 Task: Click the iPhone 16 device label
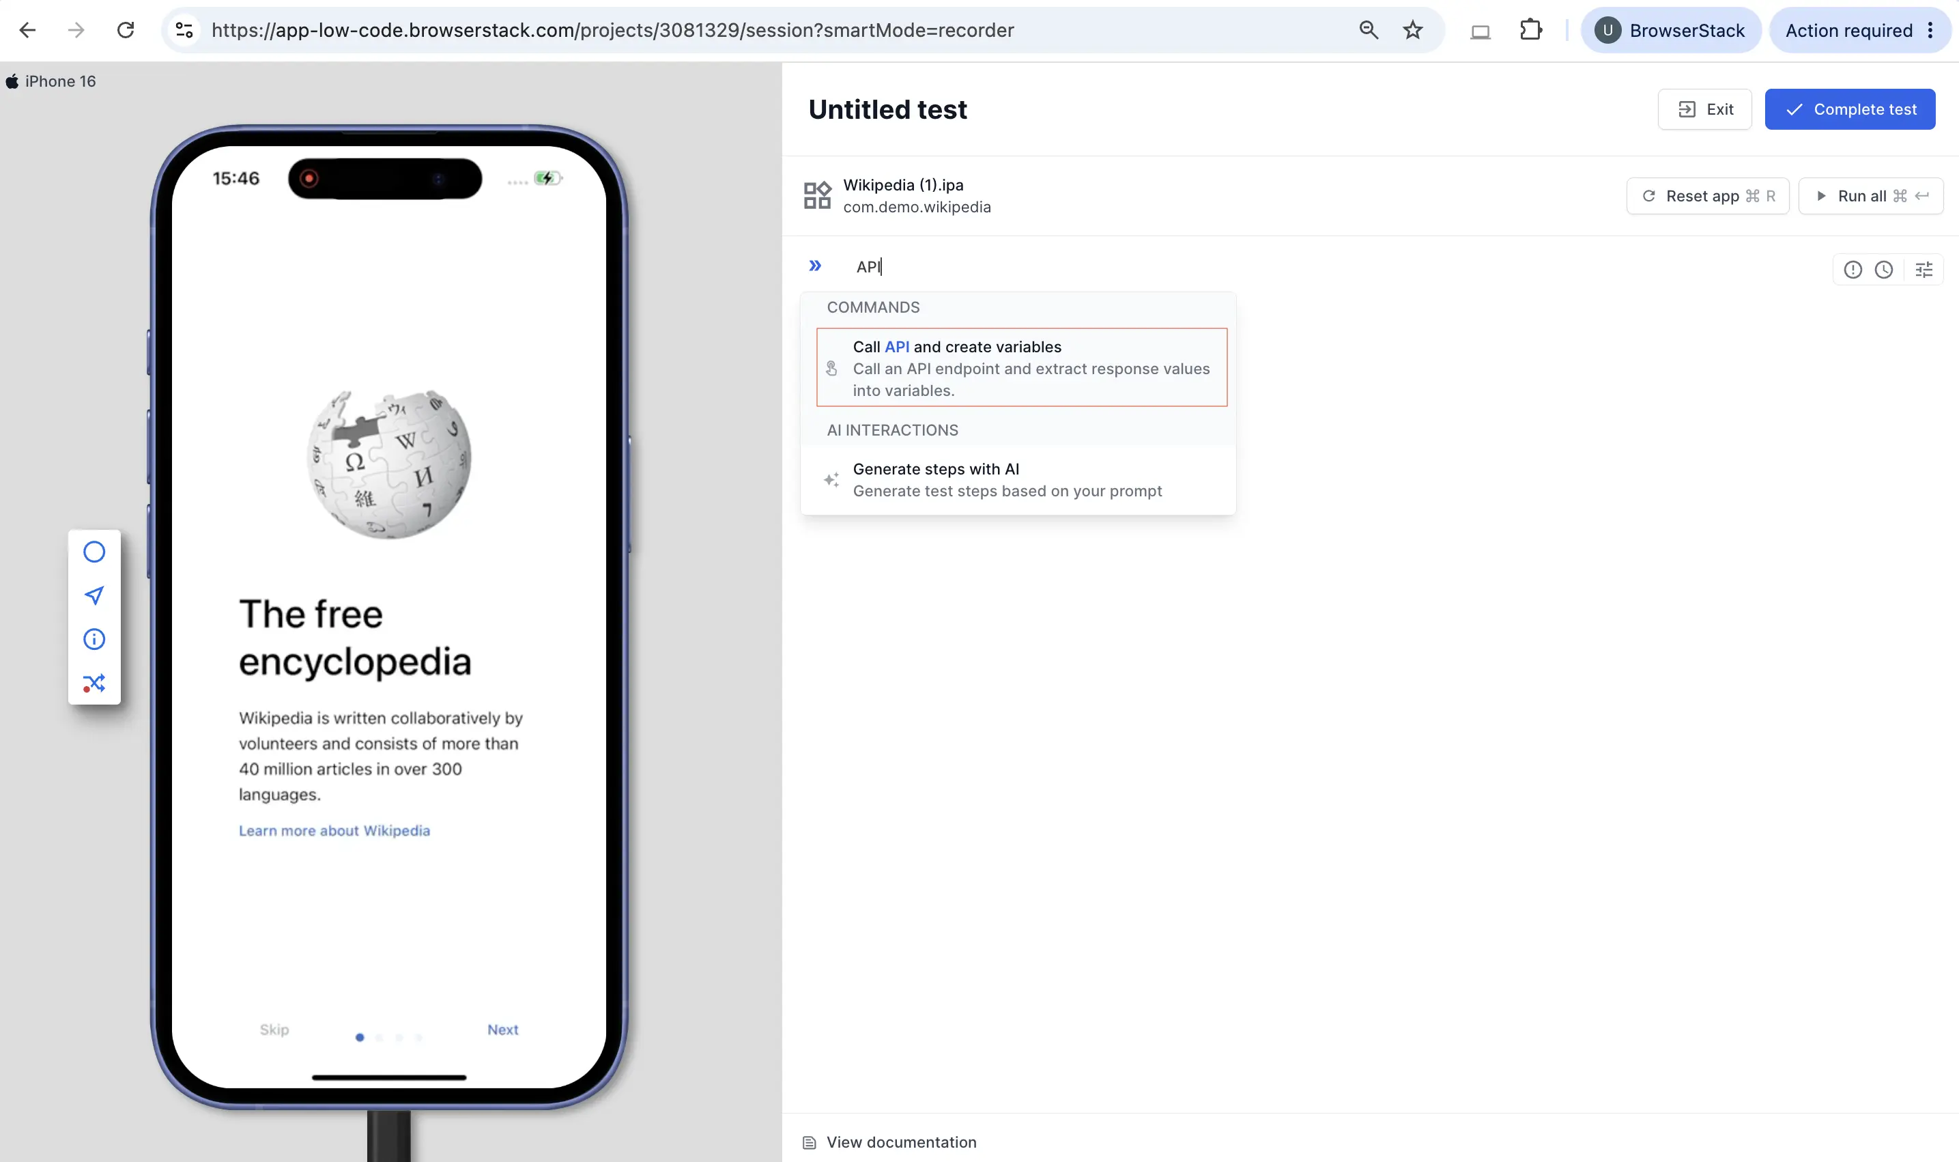click(59, 81)
